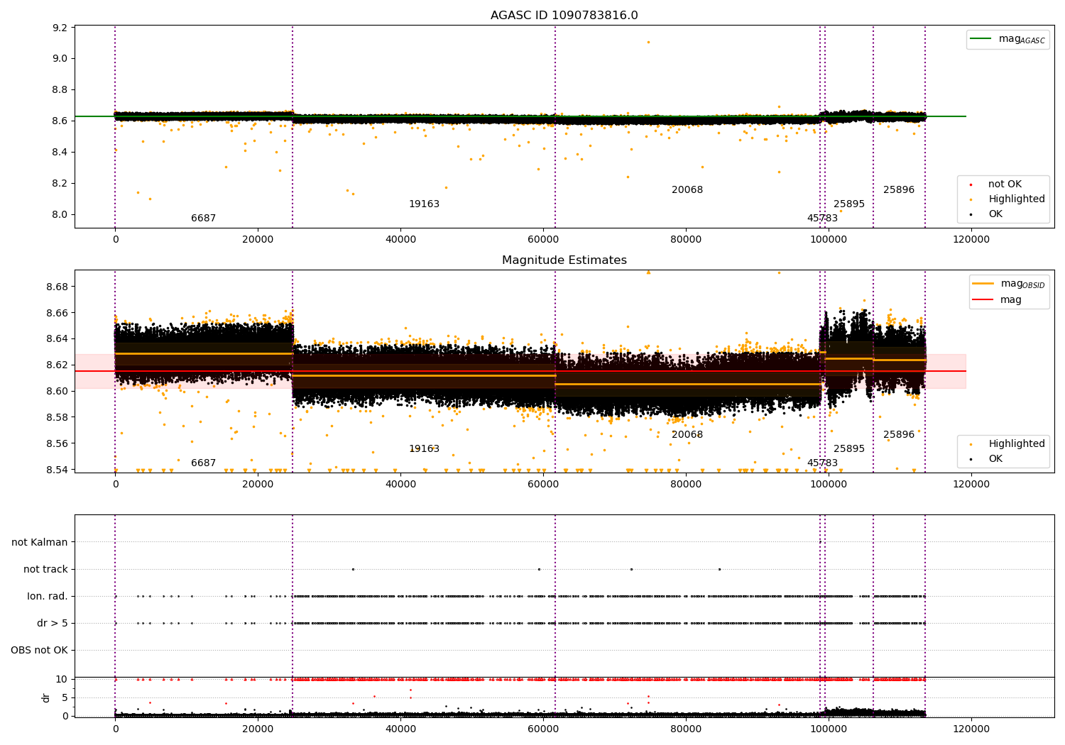Click the 8.54 y-axis tick label

(x=58, y=470)
